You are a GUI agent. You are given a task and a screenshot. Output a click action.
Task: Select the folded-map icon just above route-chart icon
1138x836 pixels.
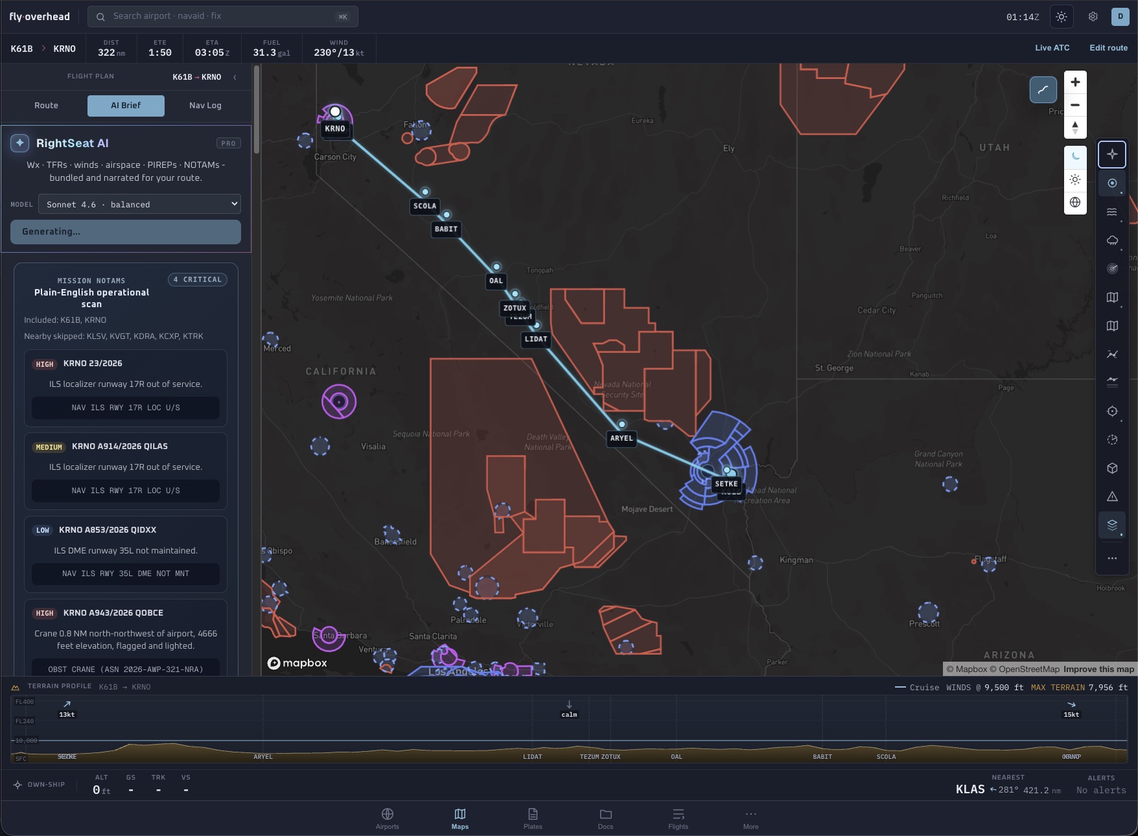click(x=1112, y=325)
